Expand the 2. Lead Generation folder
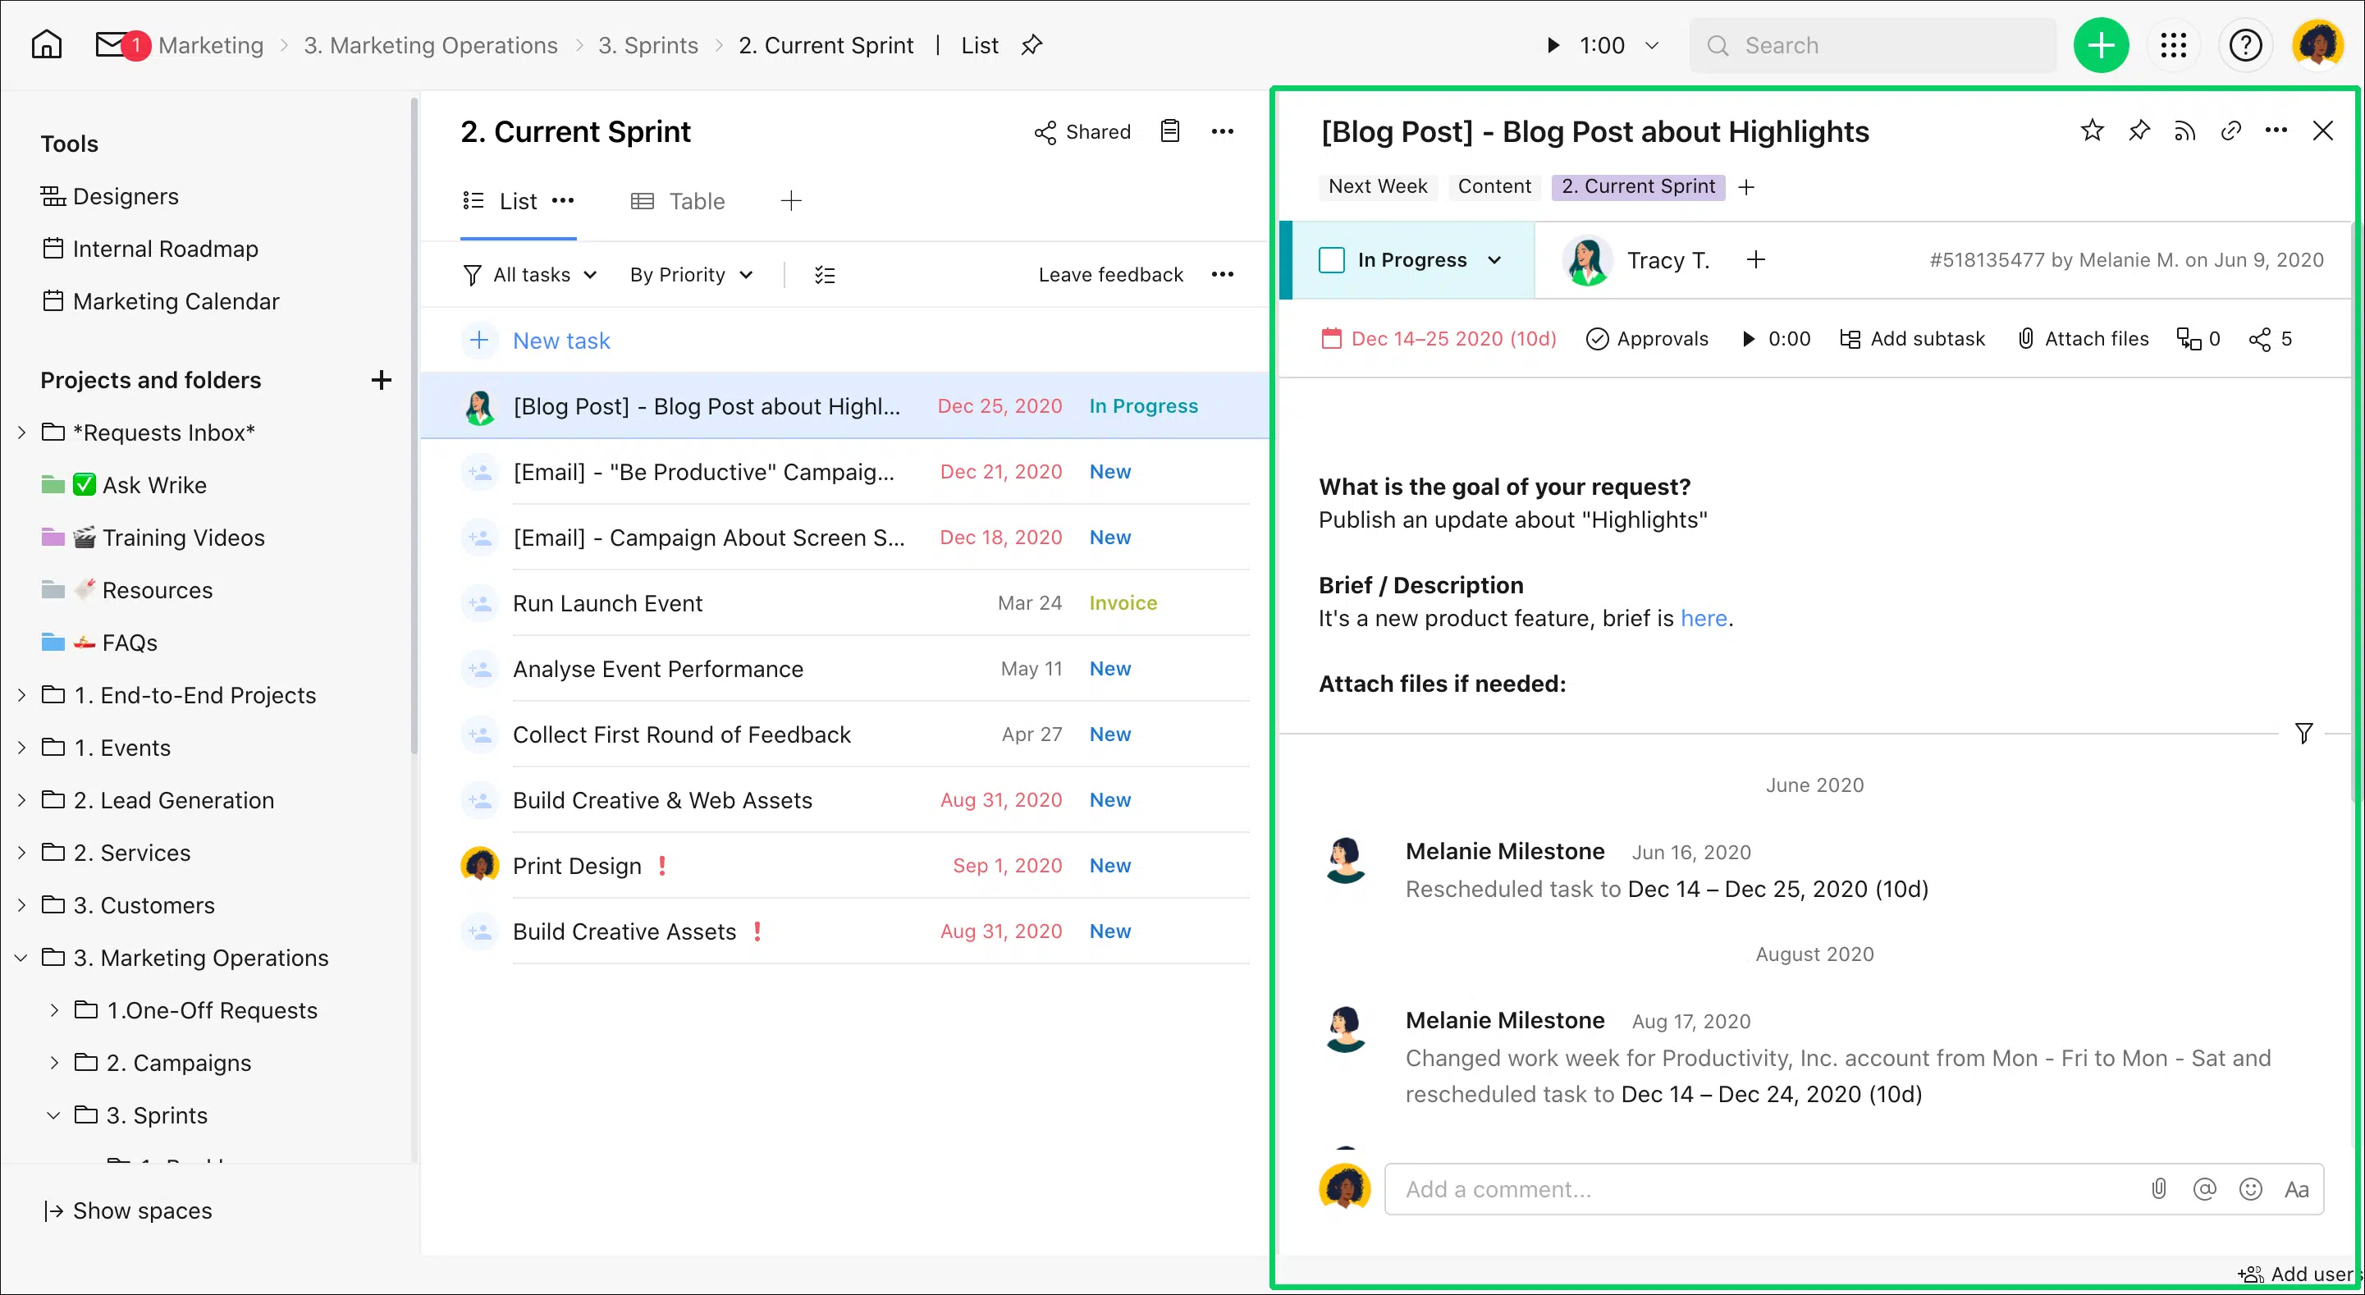Viewport: 2365px width, 1295px height. [22, 800]
